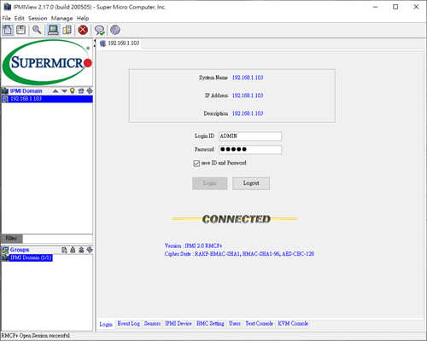
Task: Click the server icon beside 192.168.1.103 tree entry
Action: (x=5, y=99)
